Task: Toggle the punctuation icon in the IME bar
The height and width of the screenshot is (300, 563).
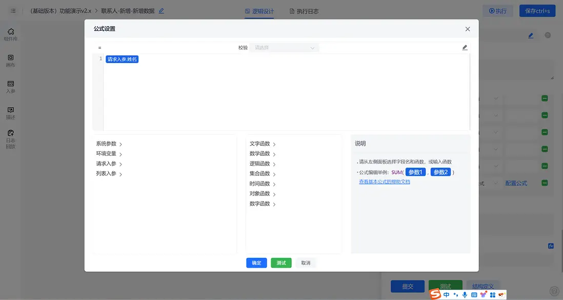Action: (456, 294)
